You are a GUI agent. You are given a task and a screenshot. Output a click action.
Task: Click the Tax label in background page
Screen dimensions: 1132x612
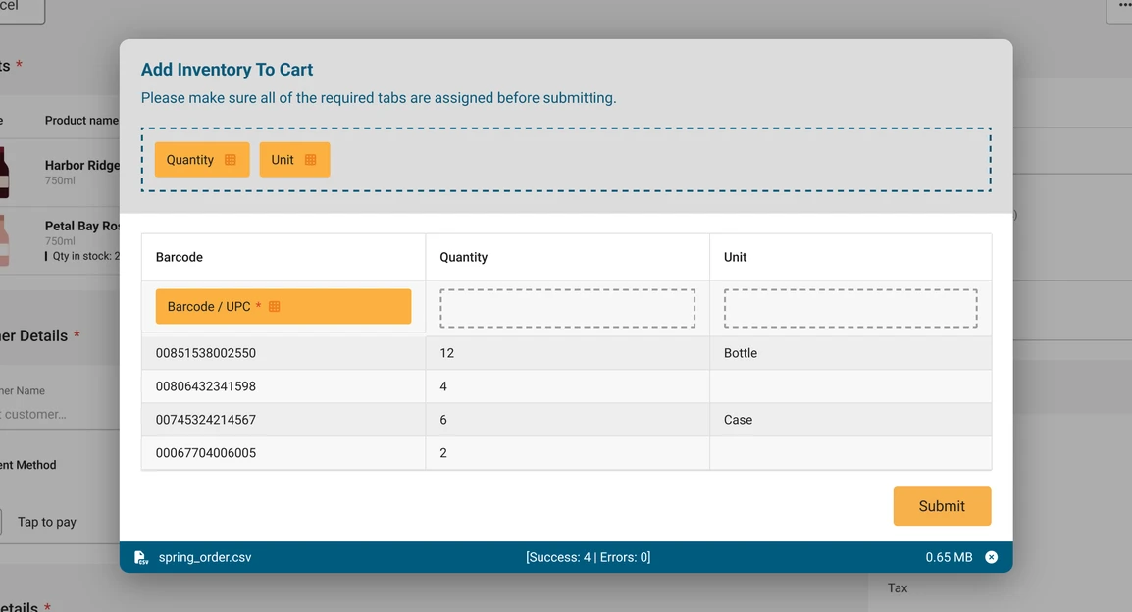[898, 588]
